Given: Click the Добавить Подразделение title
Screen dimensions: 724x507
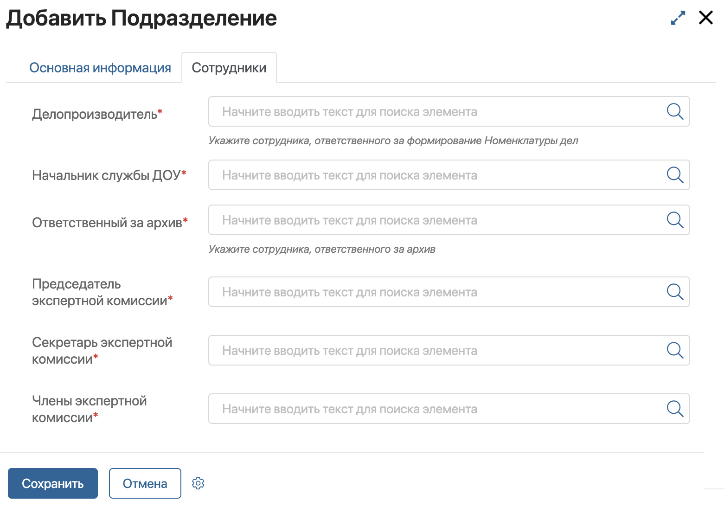Looking at the screenshot, I should [141, 19].
